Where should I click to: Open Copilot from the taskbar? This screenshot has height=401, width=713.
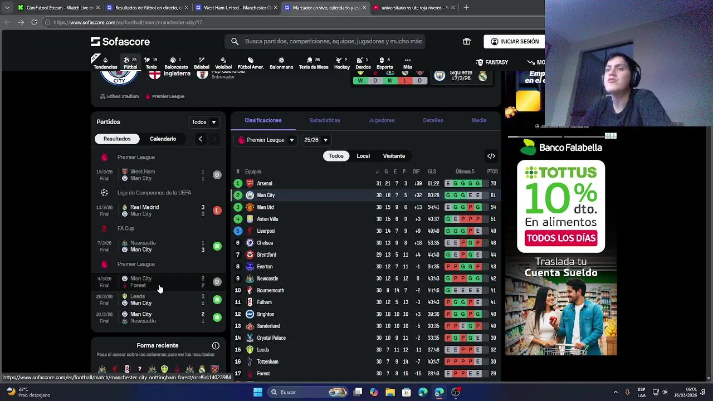click(374, 392)
